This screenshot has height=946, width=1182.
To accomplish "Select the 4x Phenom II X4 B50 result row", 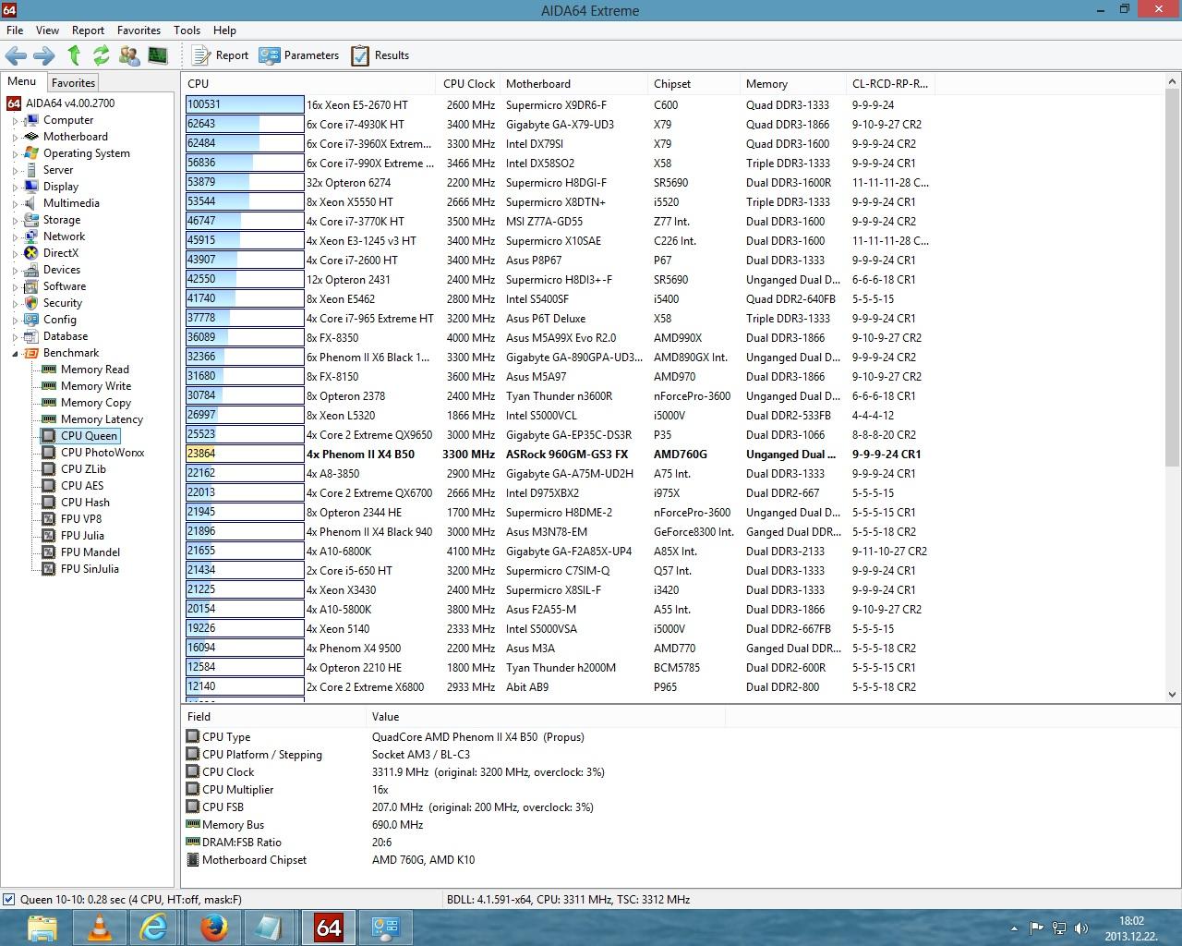I will [x=560, y=454].
